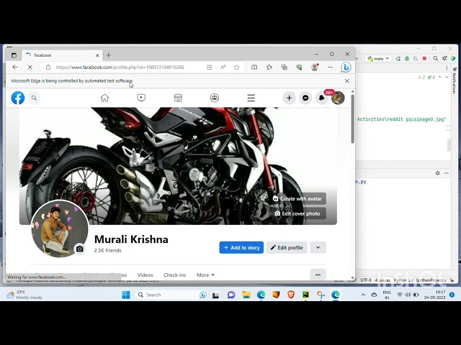
Task: Expand profile More tab dropdown
Action: click(205, 275)
